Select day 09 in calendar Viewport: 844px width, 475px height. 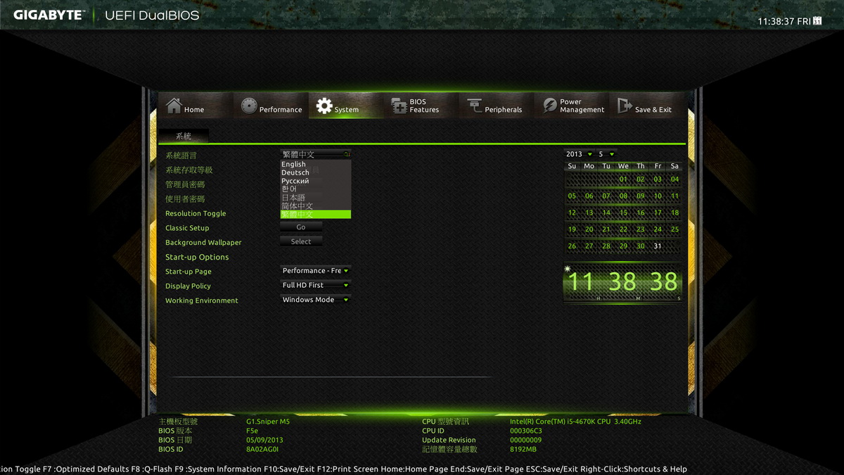[x=641, y=196]
